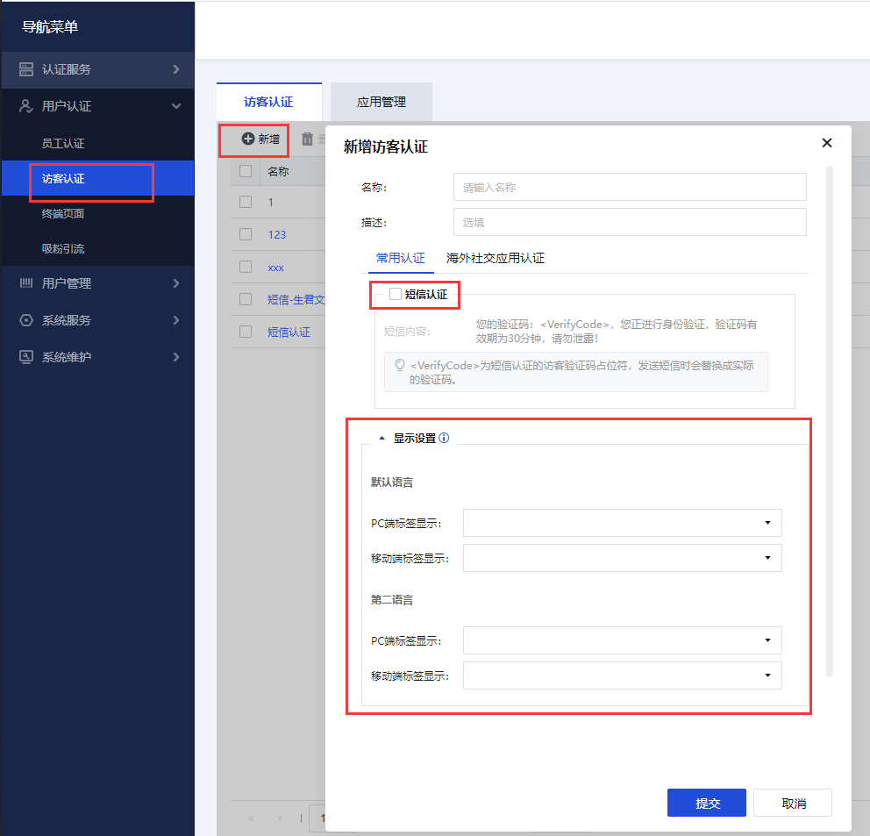
Task: Toggle the select-all checkbox in table header
Action: [246, 171]
